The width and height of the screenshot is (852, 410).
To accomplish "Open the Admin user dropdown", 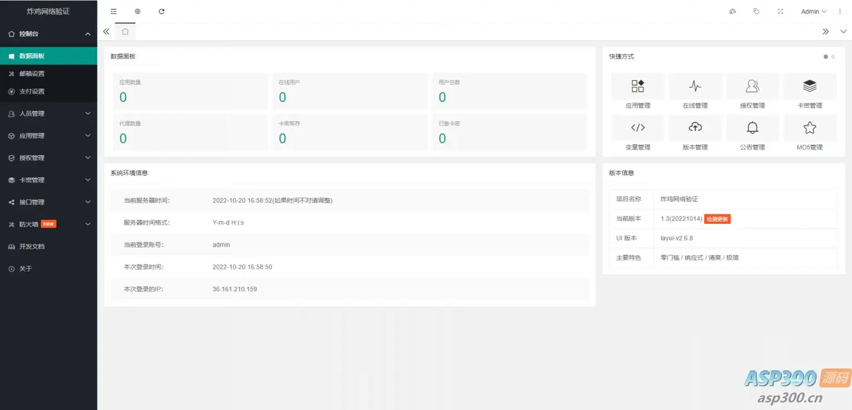I will tap(814, 11).
